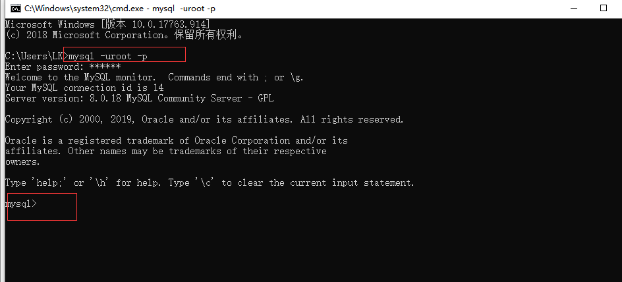The width and height of the screenshot is (622, 282).
Task: Click the 'mysql -uroot -p' command text
Action: [x=108, y=56]
